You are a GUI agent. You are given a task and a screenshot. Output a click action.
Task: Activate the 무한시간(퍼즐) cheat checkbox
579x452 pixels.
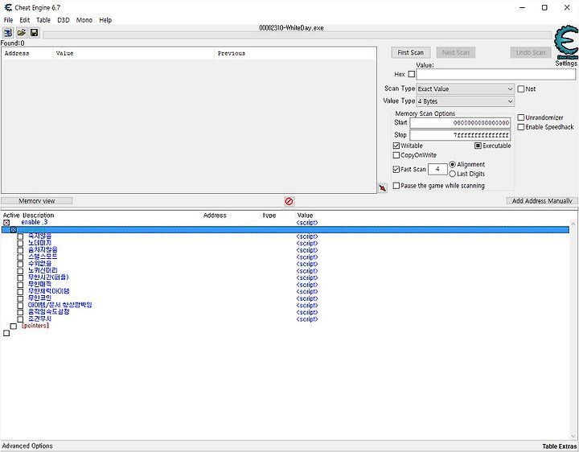pos(20,277)
